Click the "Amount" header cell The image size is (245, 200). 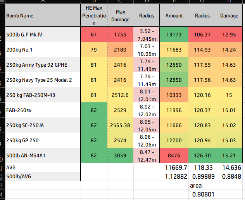[x=174, y=16]
